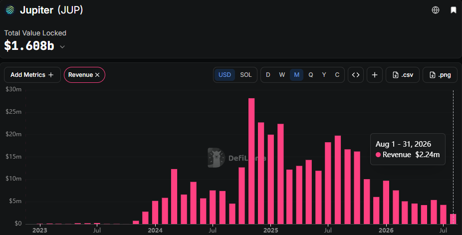This screenshot has height=235, width=462.
Task: Open the embed code icon
Action: [x=356, y=75]
